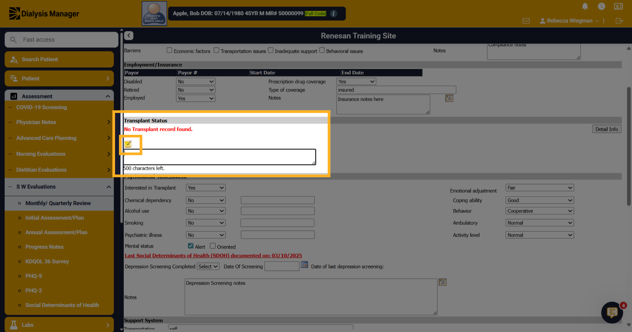The height and width of the screenshot is (332, 632).
Task: Click the Transplant Status notes text box
Action: (220, 157)
